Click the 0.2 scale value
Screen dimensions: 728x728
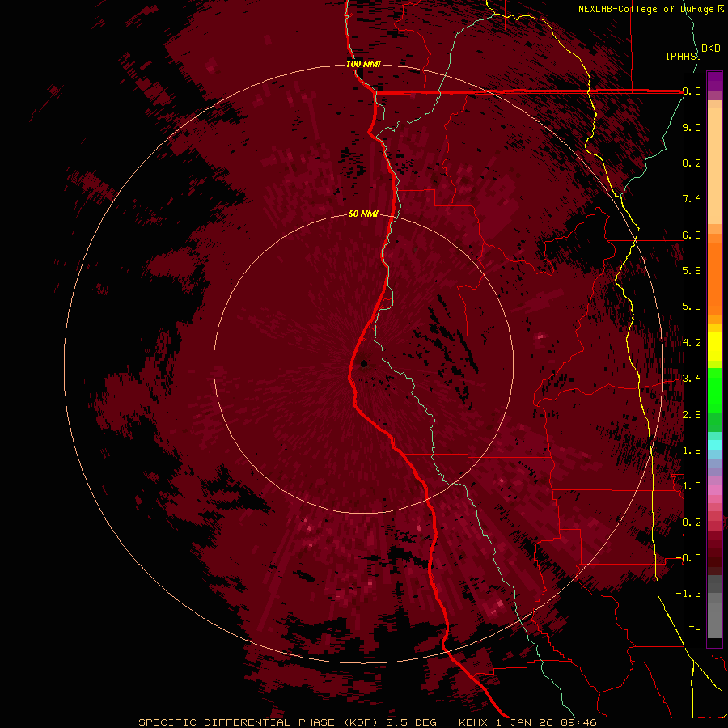(692, 523)
